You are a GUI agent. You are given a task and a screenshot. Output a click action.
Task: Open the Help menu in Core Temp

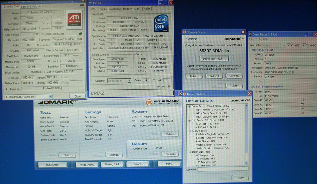tap(265, 39)
